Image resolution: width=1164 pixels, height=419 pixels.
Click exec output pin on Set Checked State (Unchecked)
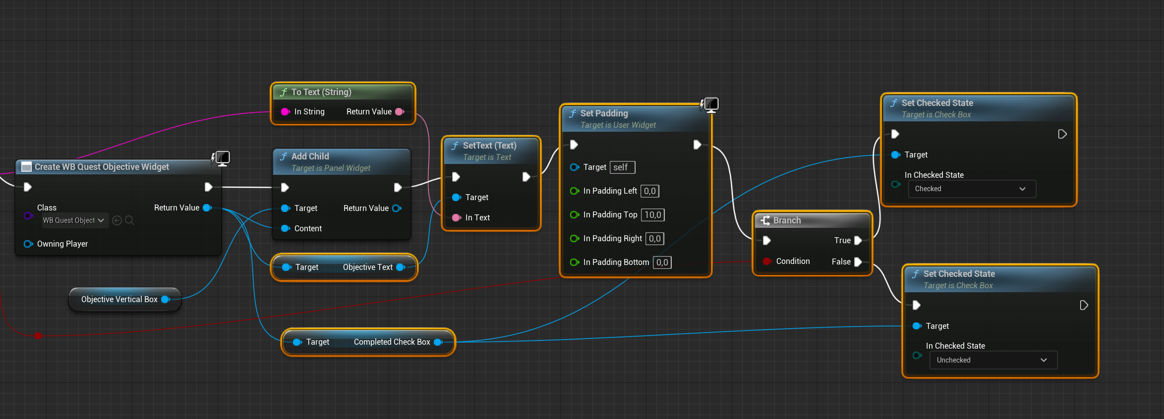pyautogui.click(x=1084, y=305)
